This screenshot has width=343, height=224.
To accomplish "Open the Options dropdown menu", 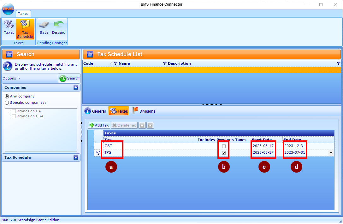I will [x=11, y=78].
